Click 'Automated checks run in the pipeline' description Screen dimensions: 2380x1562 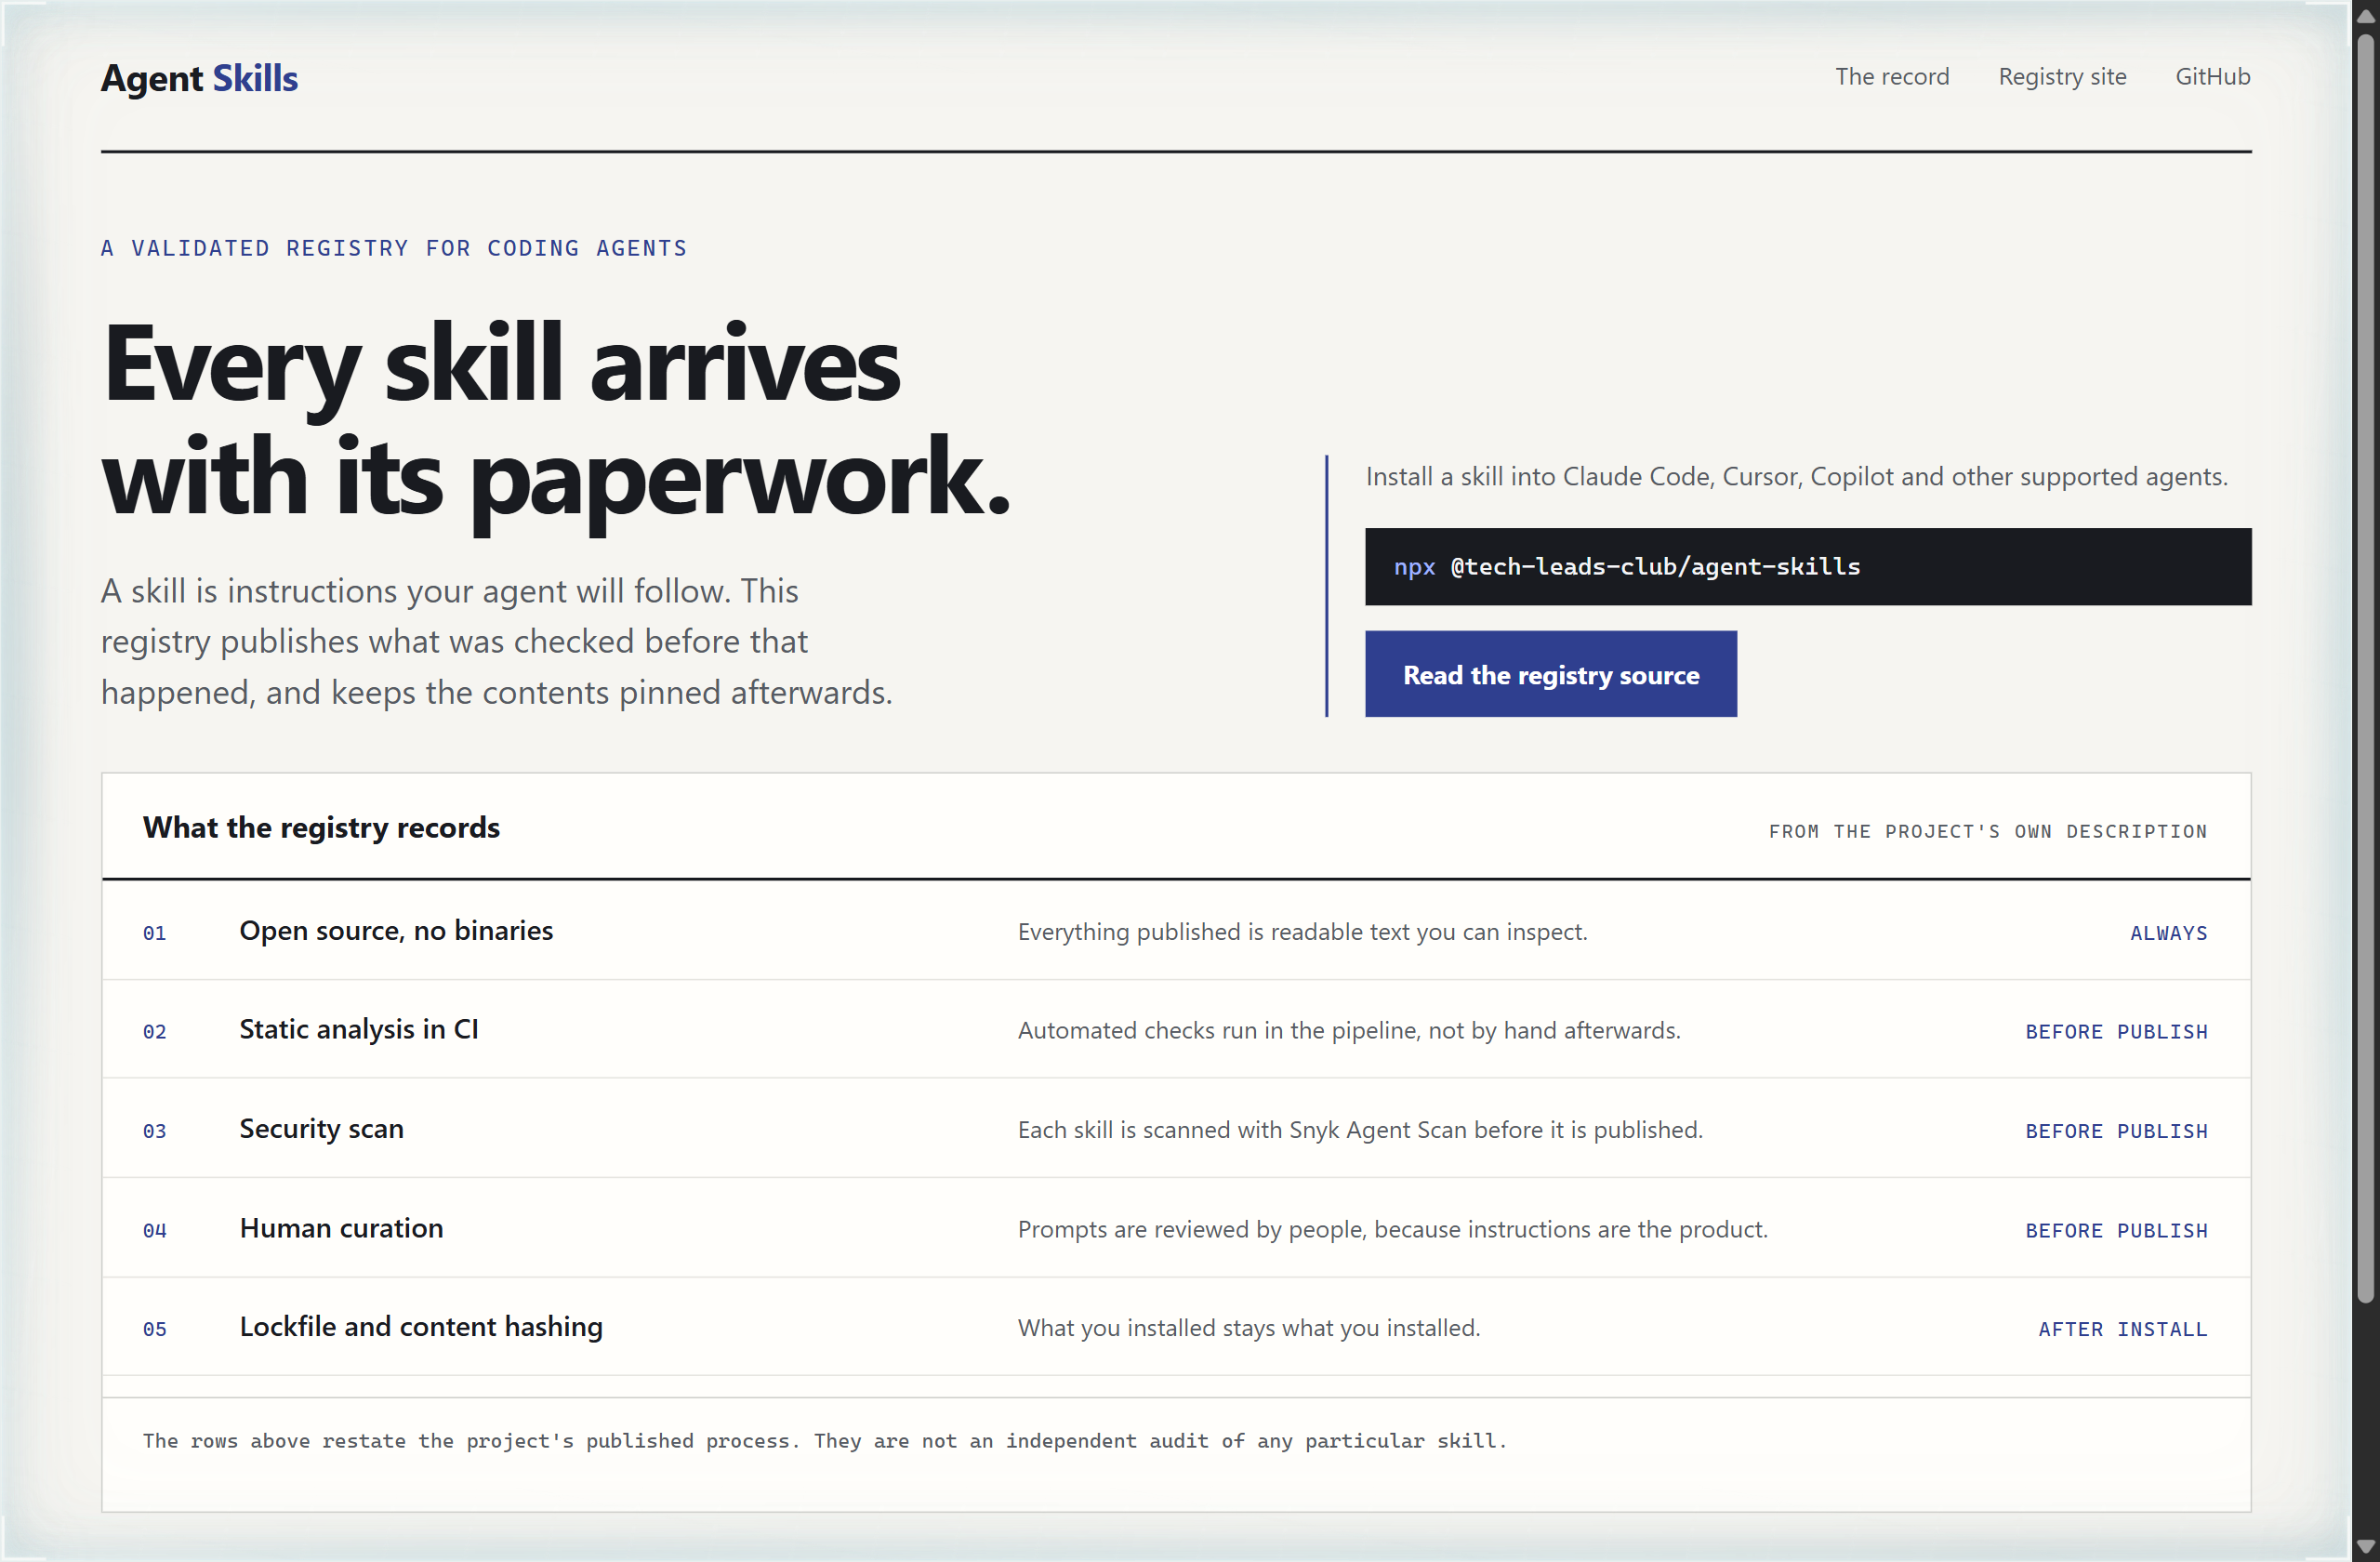coord(1349,1030)
